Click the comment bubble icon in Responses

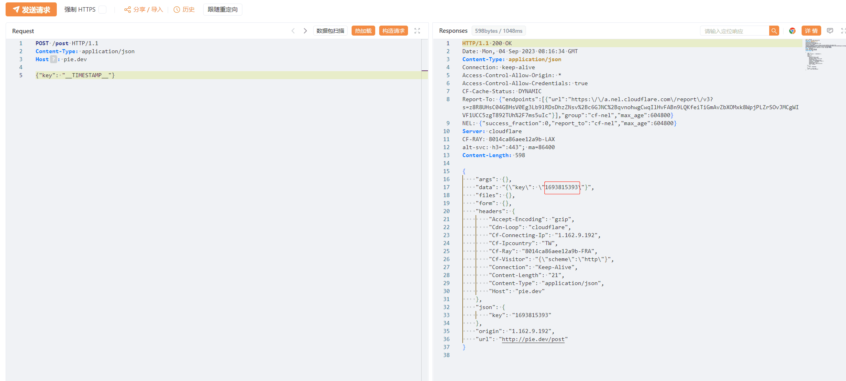[830, 31]
